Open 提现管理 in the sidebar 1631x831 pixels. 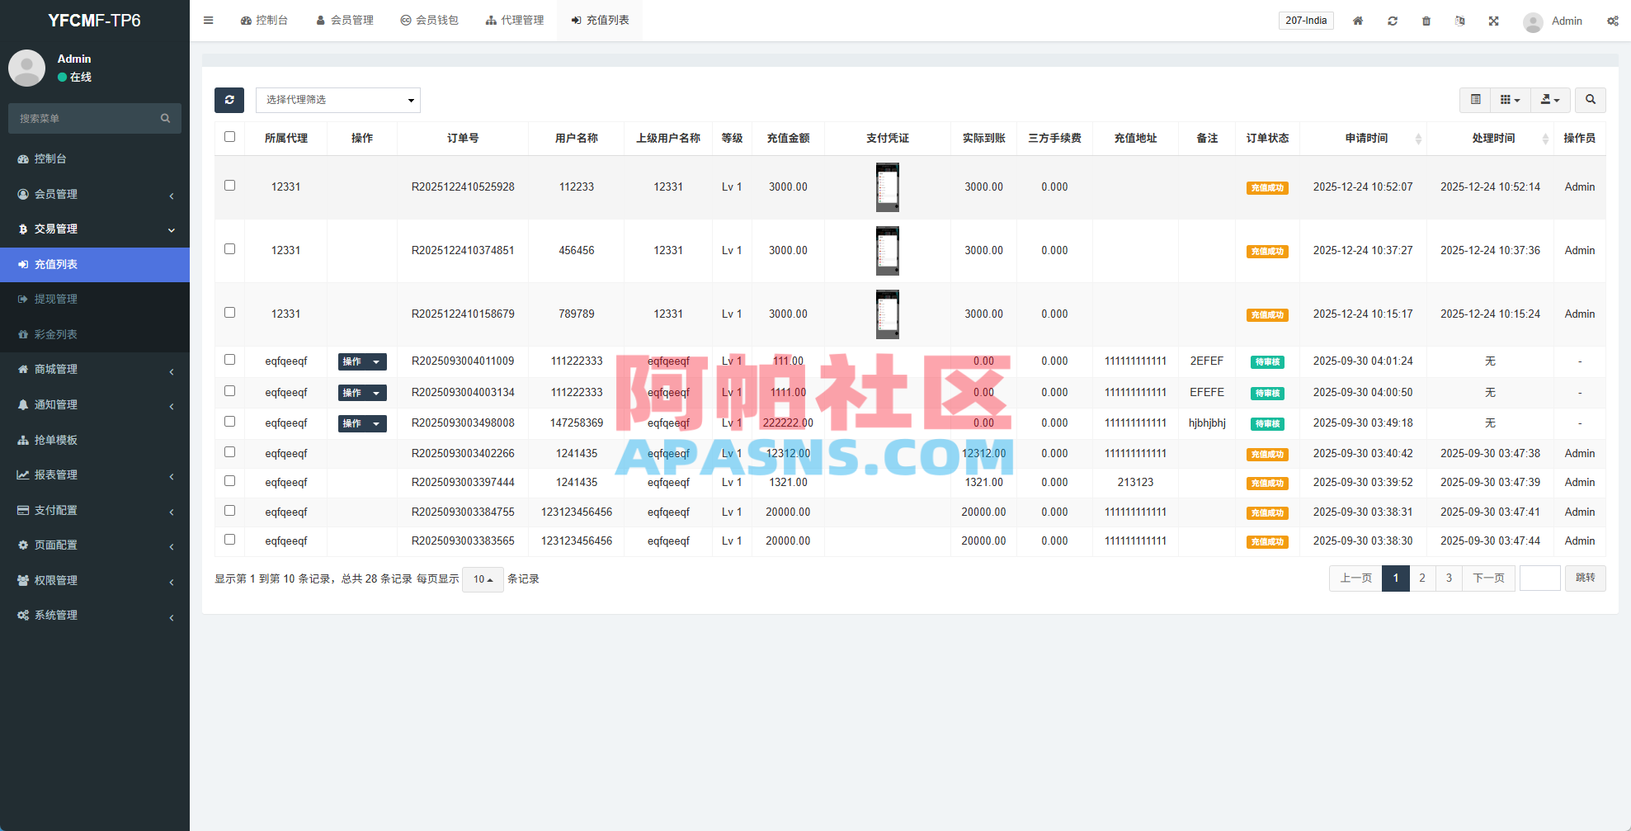tap(95, 299)
